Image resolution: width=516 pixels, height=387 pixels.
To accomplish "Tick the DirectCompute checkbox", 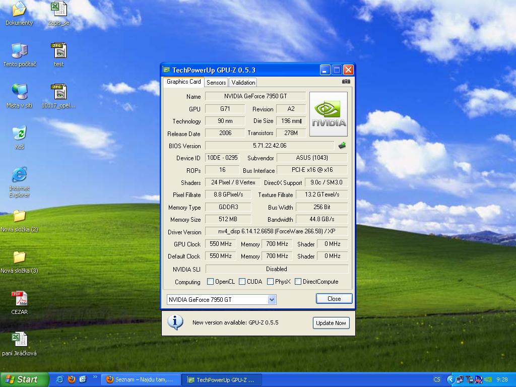I will click(x=298, y=282).
